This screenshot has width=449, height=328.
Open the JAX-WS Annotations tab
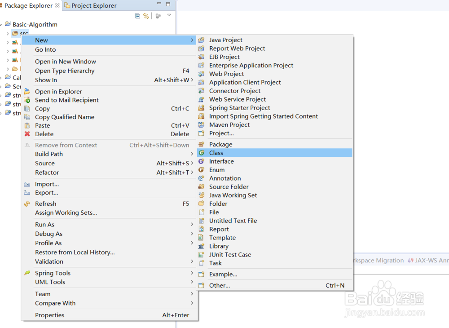[x=428, y=260]
